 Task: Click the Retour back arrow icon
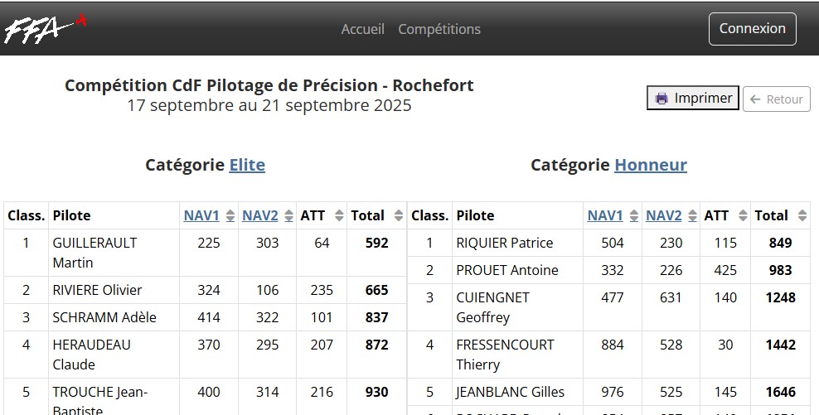pos(755,99)
